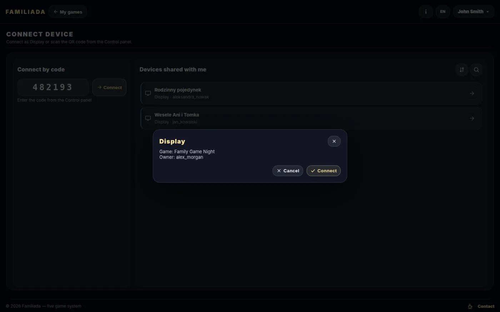The height and width of the screenshot is (312, 500).
Task: Click the arrow on the Wesele Ani i Tomka row
Action: pyautogui.click(x=472, y=118)
